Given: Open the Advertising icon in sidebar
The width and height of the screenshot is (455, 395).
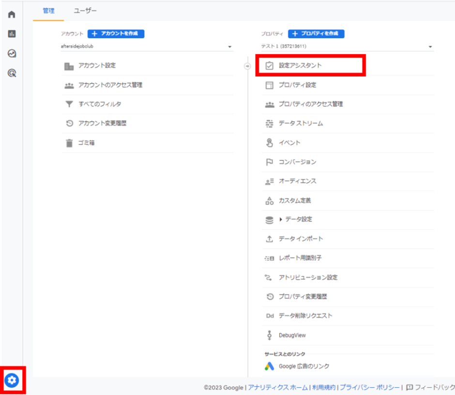Looking at the screenshot, I should [12, 73].
